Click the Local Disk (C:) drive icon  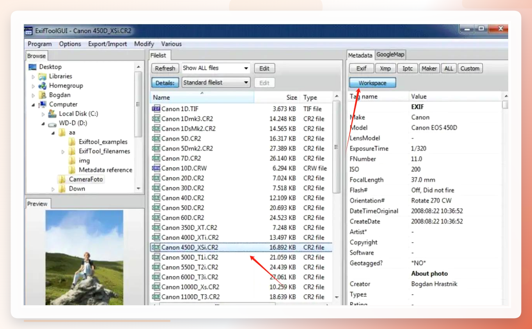pyautogui.click(x=52, y=114)
